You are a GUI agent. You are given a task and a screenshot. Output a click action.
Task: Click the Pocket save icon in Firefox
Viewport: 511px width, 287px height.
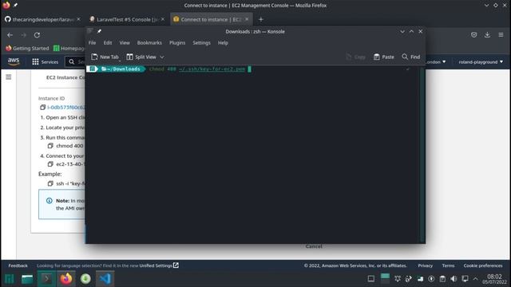[x=473, y=35]
